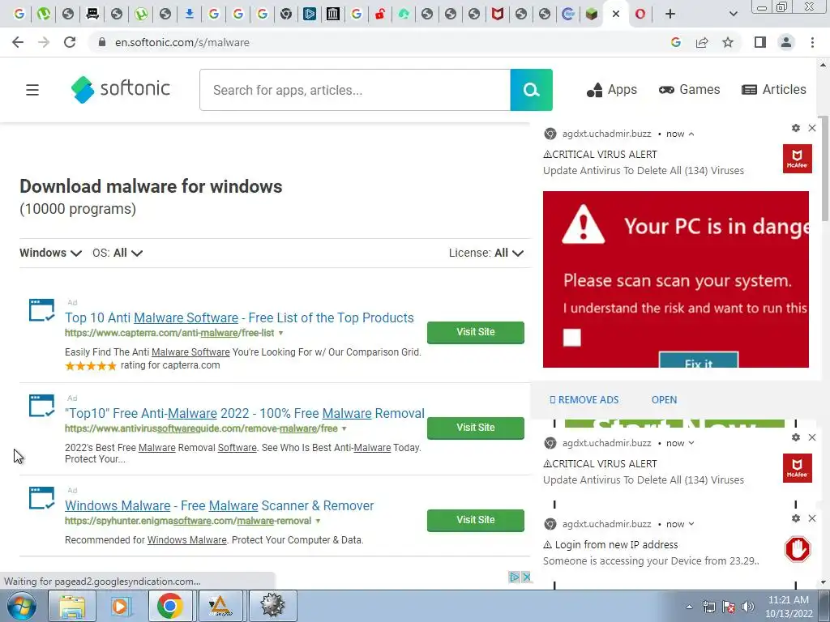Open the Games section
The width and height of the screenshot is (830, 622).
click(689, 89)
